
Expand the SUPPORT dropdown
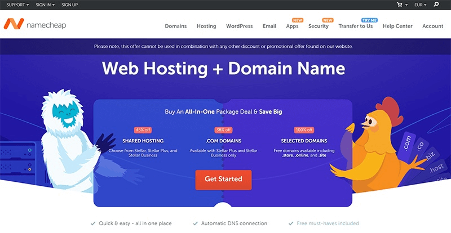click(17, 5)
